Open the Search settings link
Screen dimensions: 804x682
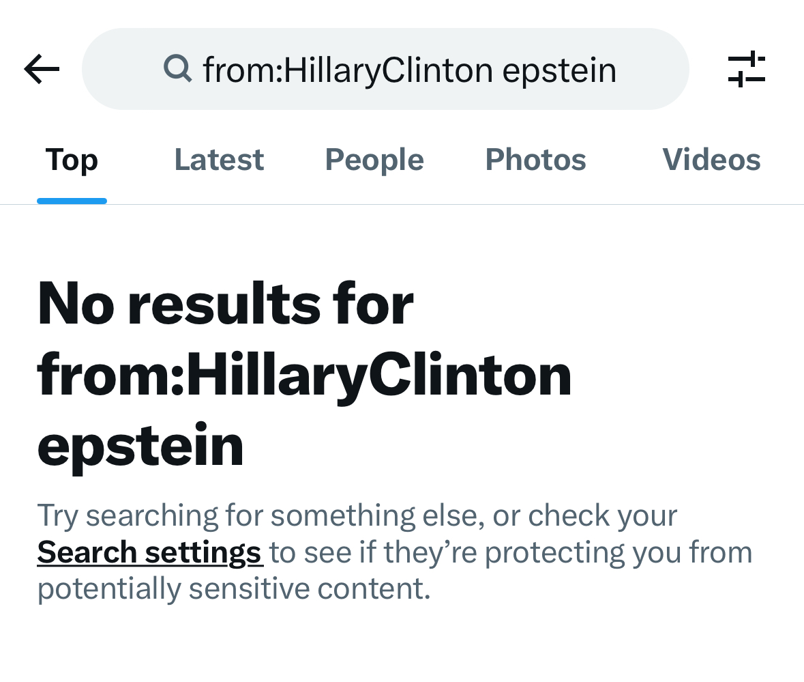[150, 553]
